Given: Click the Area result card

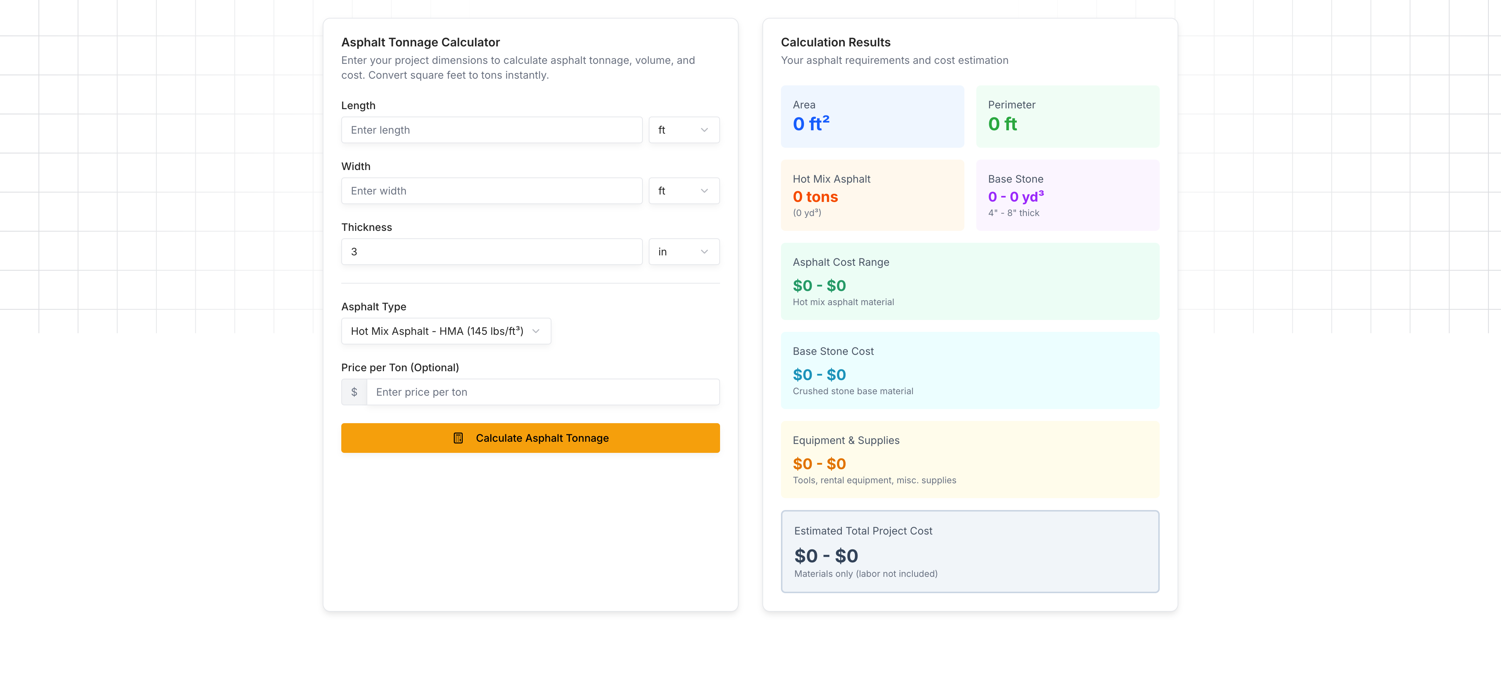Looking at the screenshot, I should tap(872, 117).
